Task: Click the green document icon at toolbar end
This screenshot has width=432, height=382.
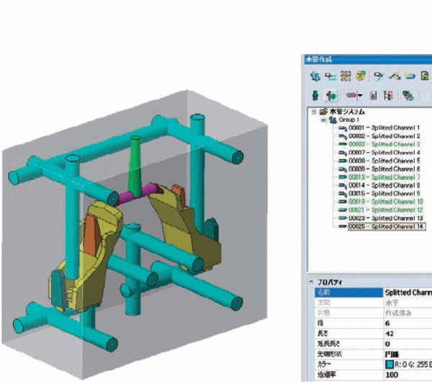Action: click(425, 76)
